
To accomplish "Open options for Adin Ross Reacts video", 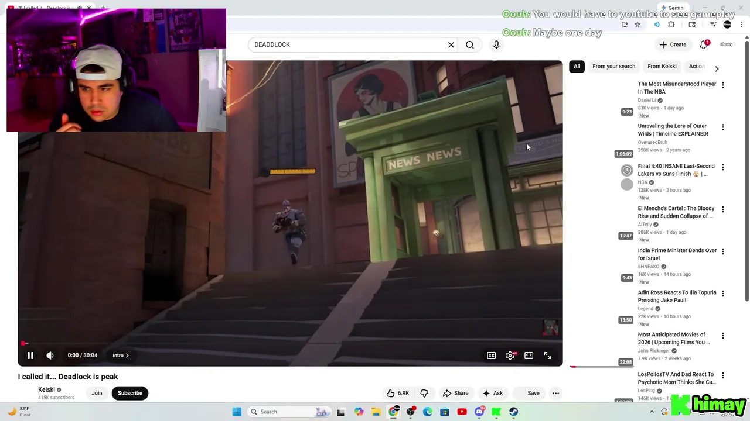I will pos(723,294).
